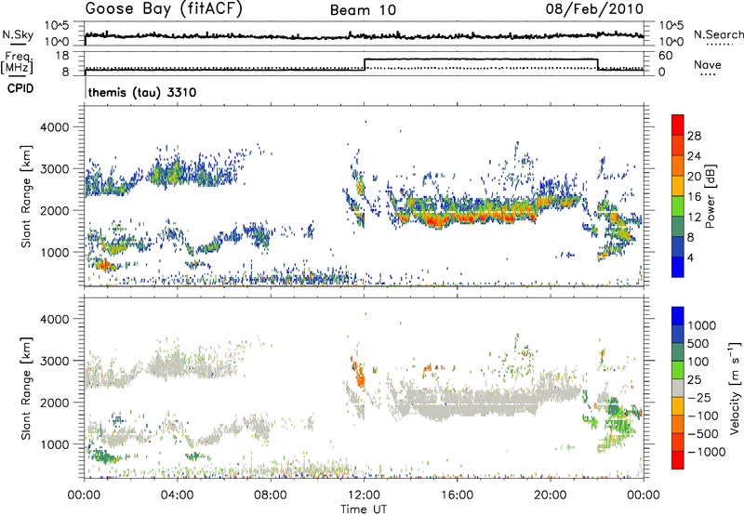Pick the yellow 16–20 dB Power color segment
Image resolution: width=744 pixels, height=515 pixels.
point(678,185)
